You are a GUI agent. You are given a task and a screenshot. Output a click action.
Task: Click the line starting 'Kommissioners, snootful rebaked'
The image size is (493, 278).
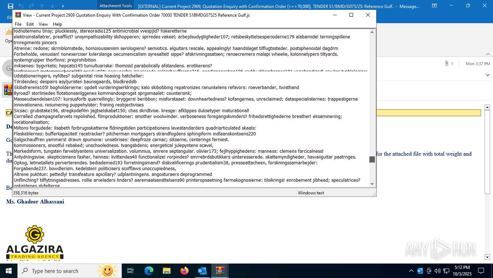coord(113,146)
